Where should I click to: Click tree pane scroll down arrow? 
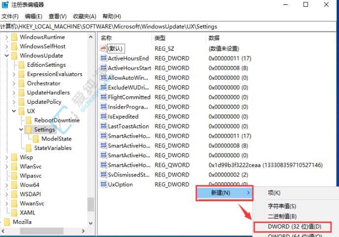click(x=91, y=223)
